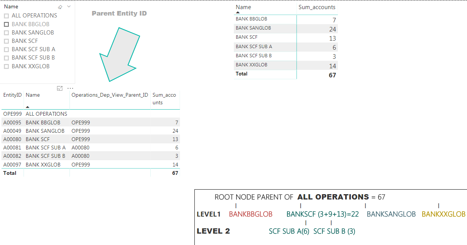467x245 pixels.
Task: Select BANK SCF SUB B in upper right table
Action: pos(254,56)
